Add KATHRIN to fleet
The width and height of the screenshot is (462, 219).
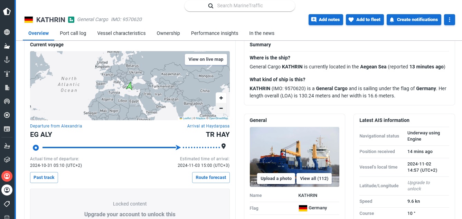point(365,20)
